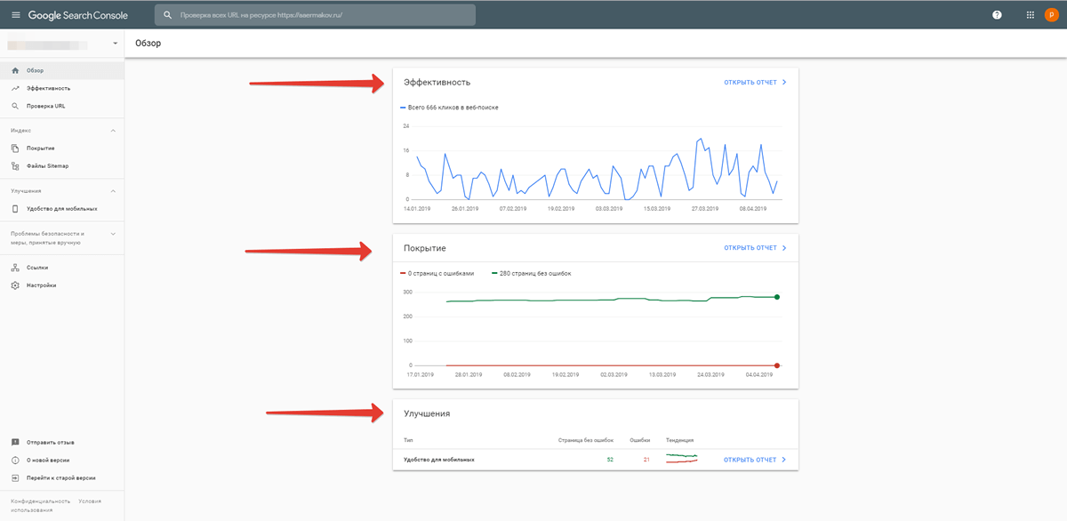Collapse the Улучшения sidebar section
The height and width of the screenshot is (521, 1067).
tap(113, 191)
